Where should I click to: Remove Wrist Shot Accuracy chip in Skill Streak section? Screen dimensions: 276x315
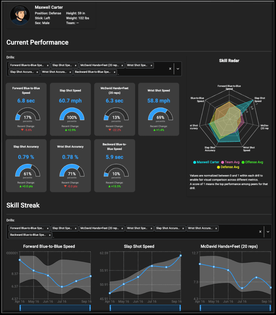click(216, 228)
